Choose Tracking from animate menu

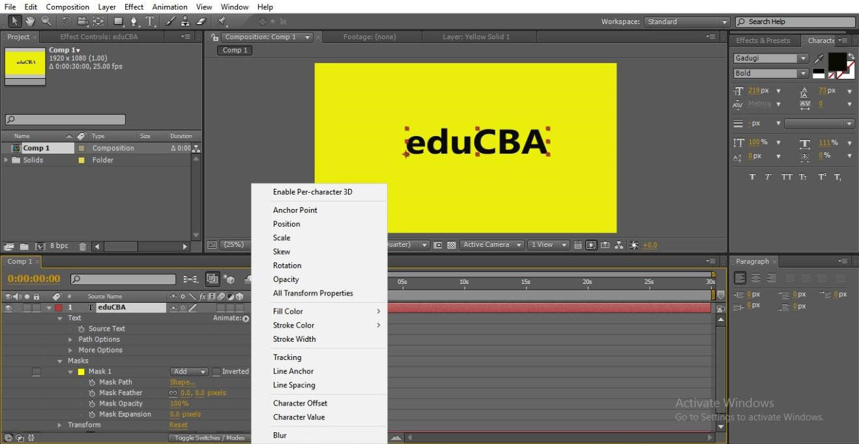(287, 357)
